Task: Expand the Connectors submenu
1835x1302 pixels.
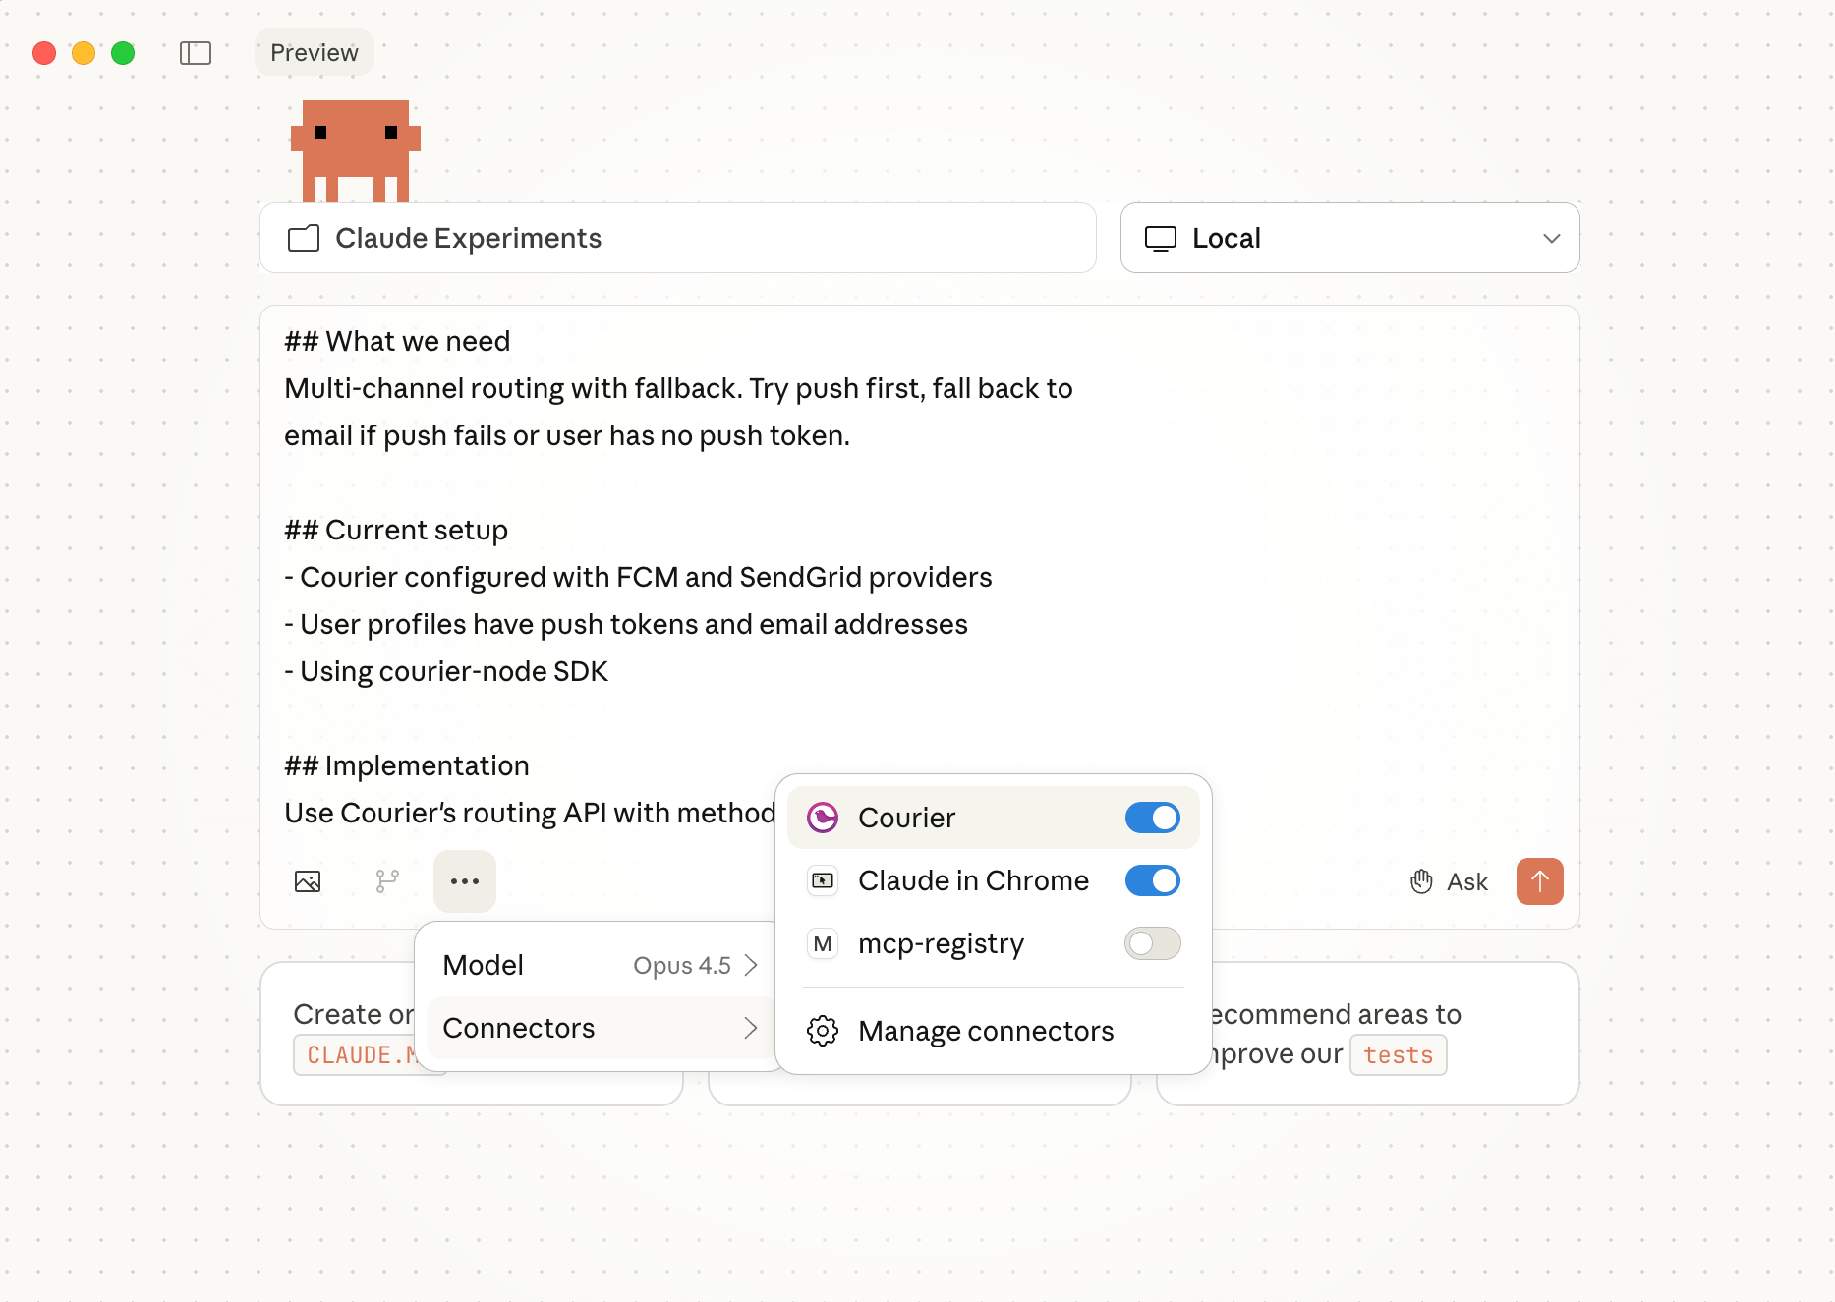Action: pos(600,1028)
